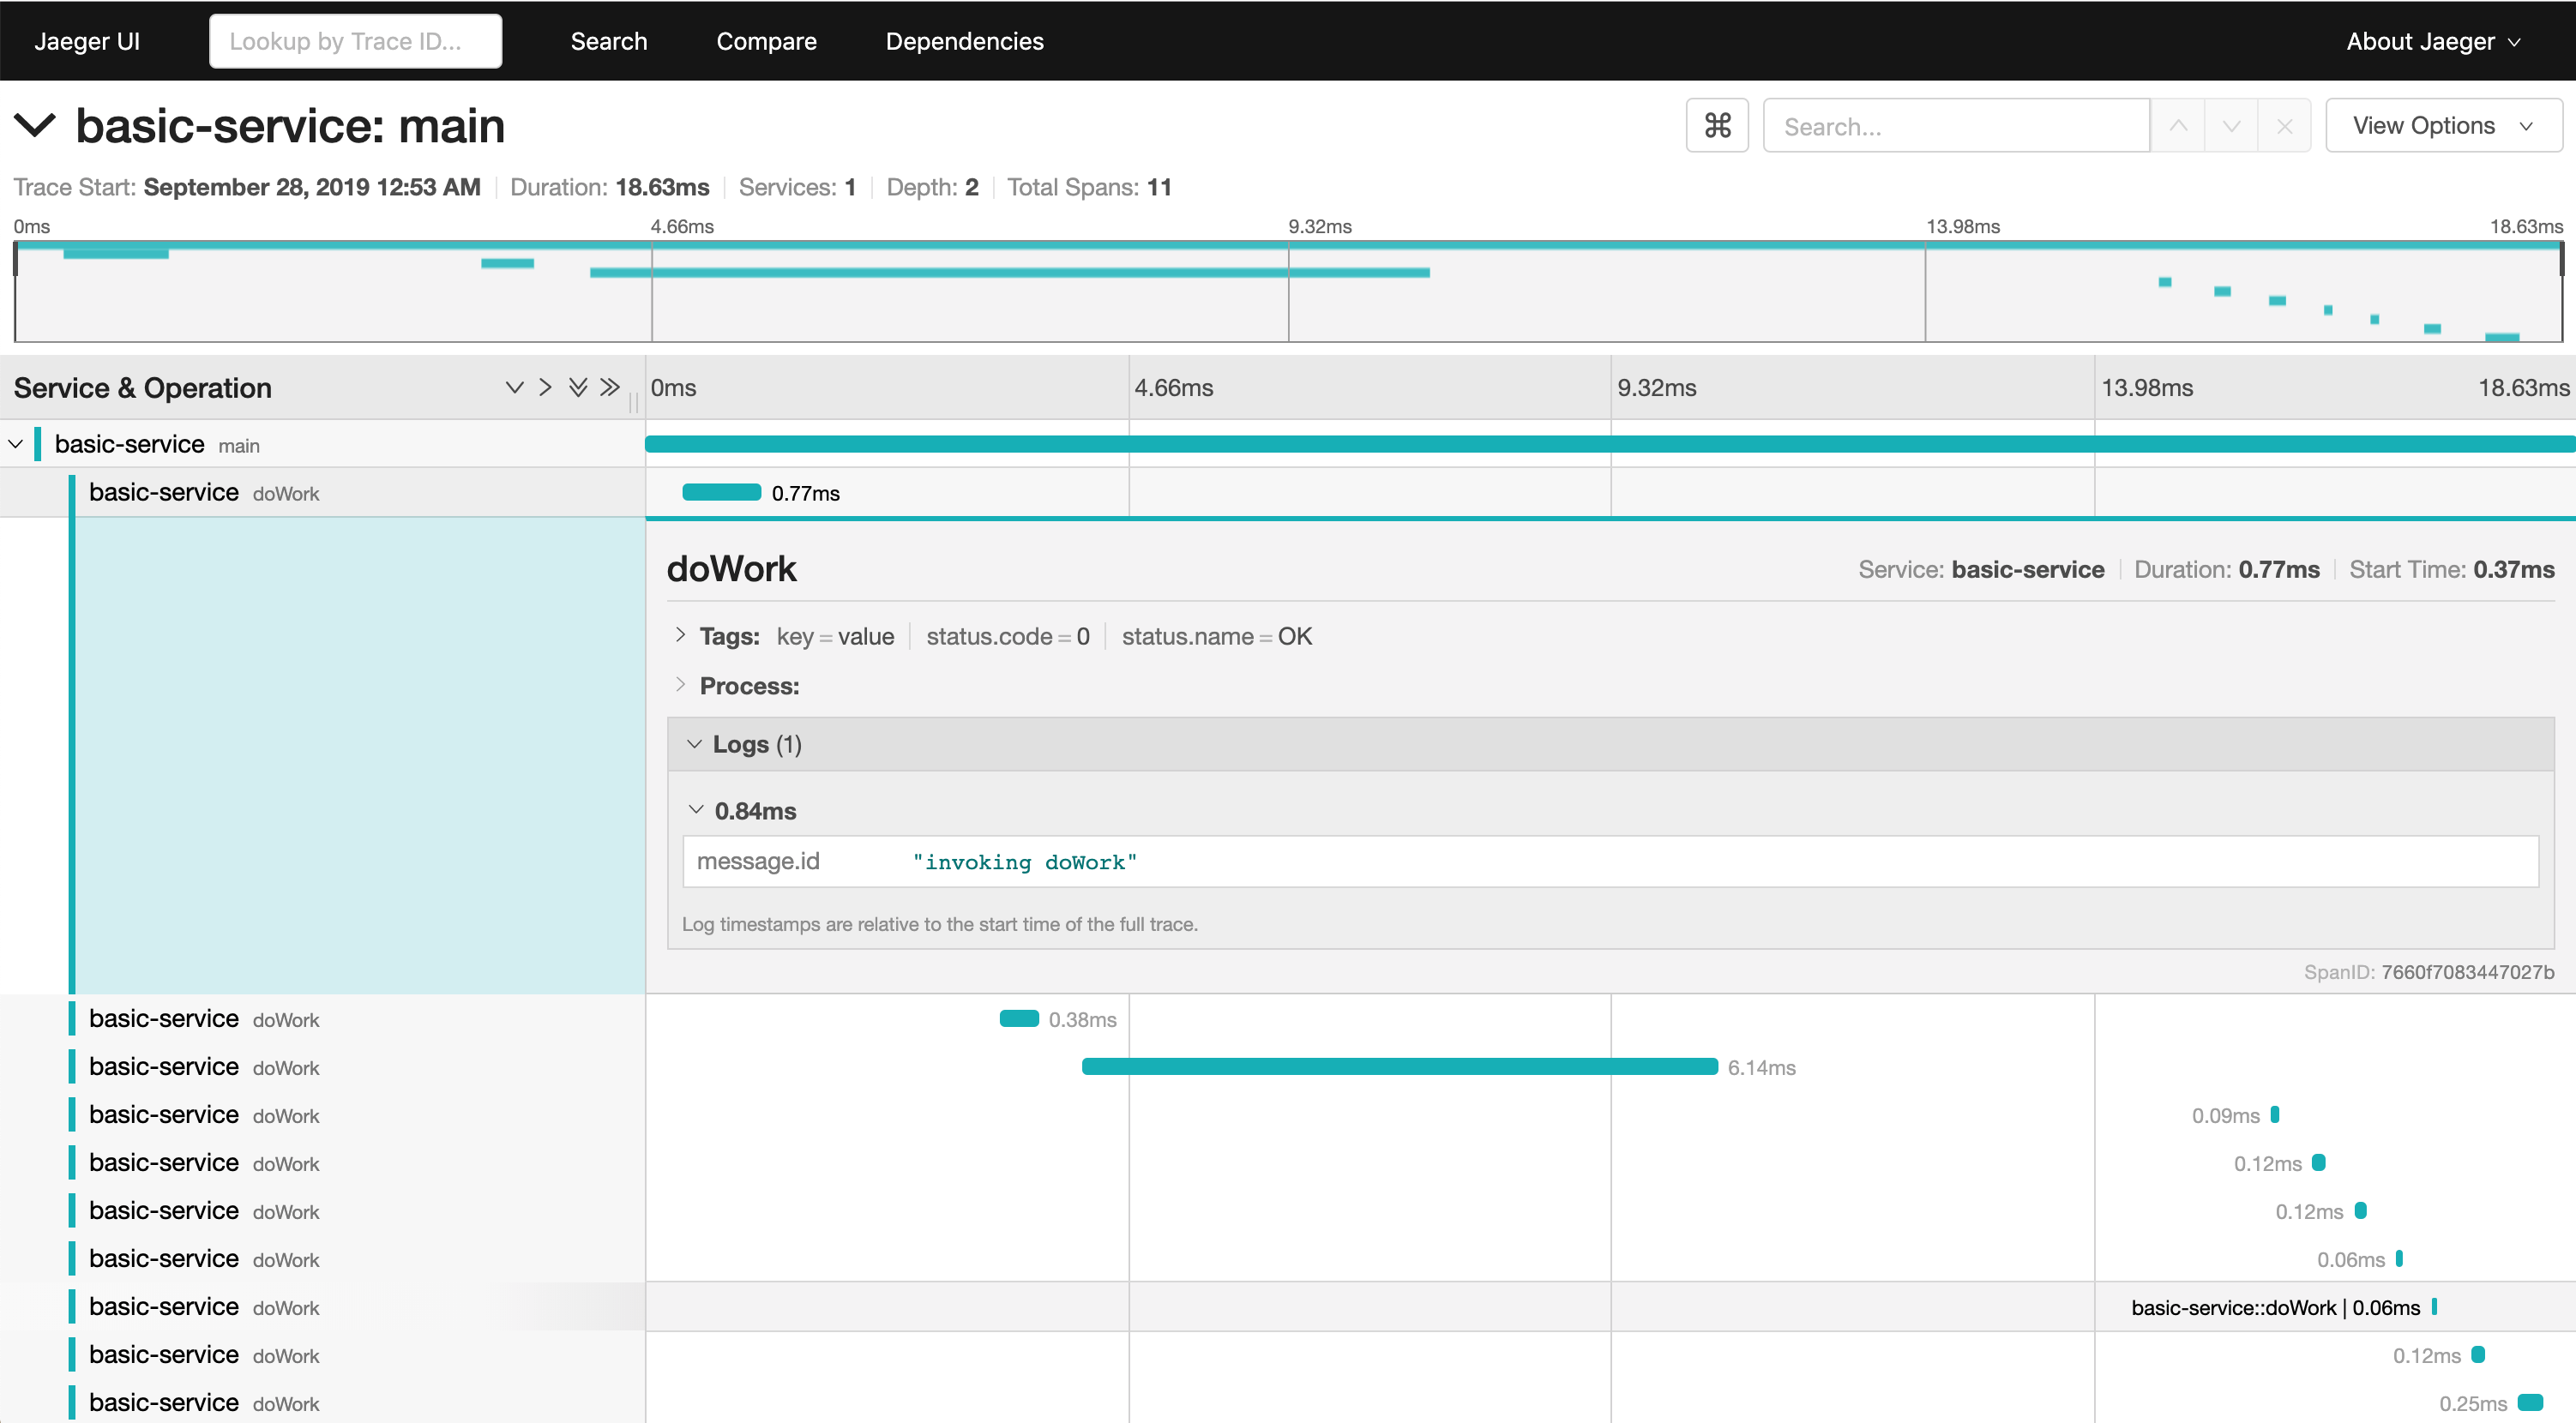This screenshot has width=2576, height=1423.
Task: Click the message.id log field row
Action: coord(1610,861)
